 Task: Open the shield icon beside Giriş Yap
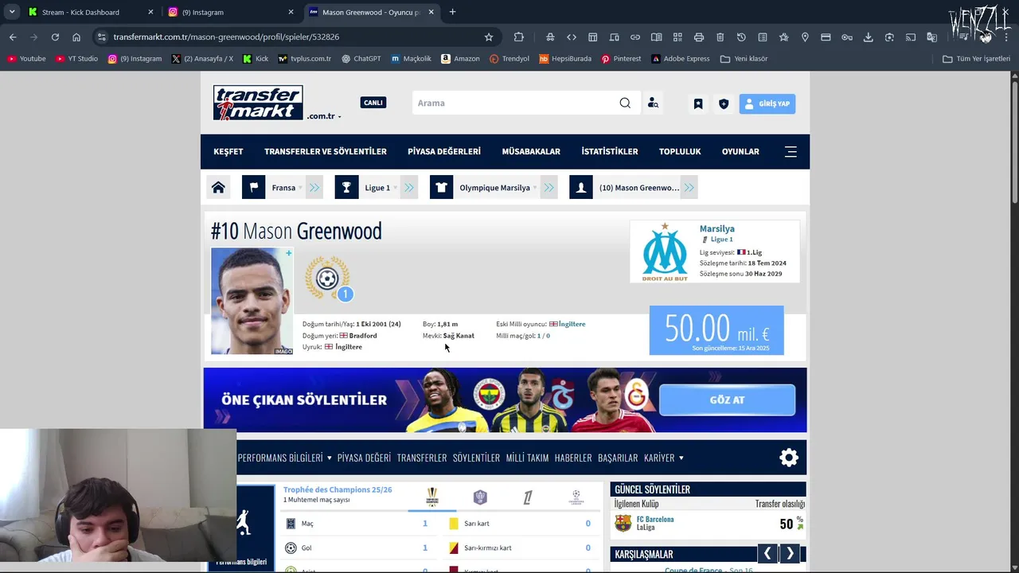click(x=724, y=103)
